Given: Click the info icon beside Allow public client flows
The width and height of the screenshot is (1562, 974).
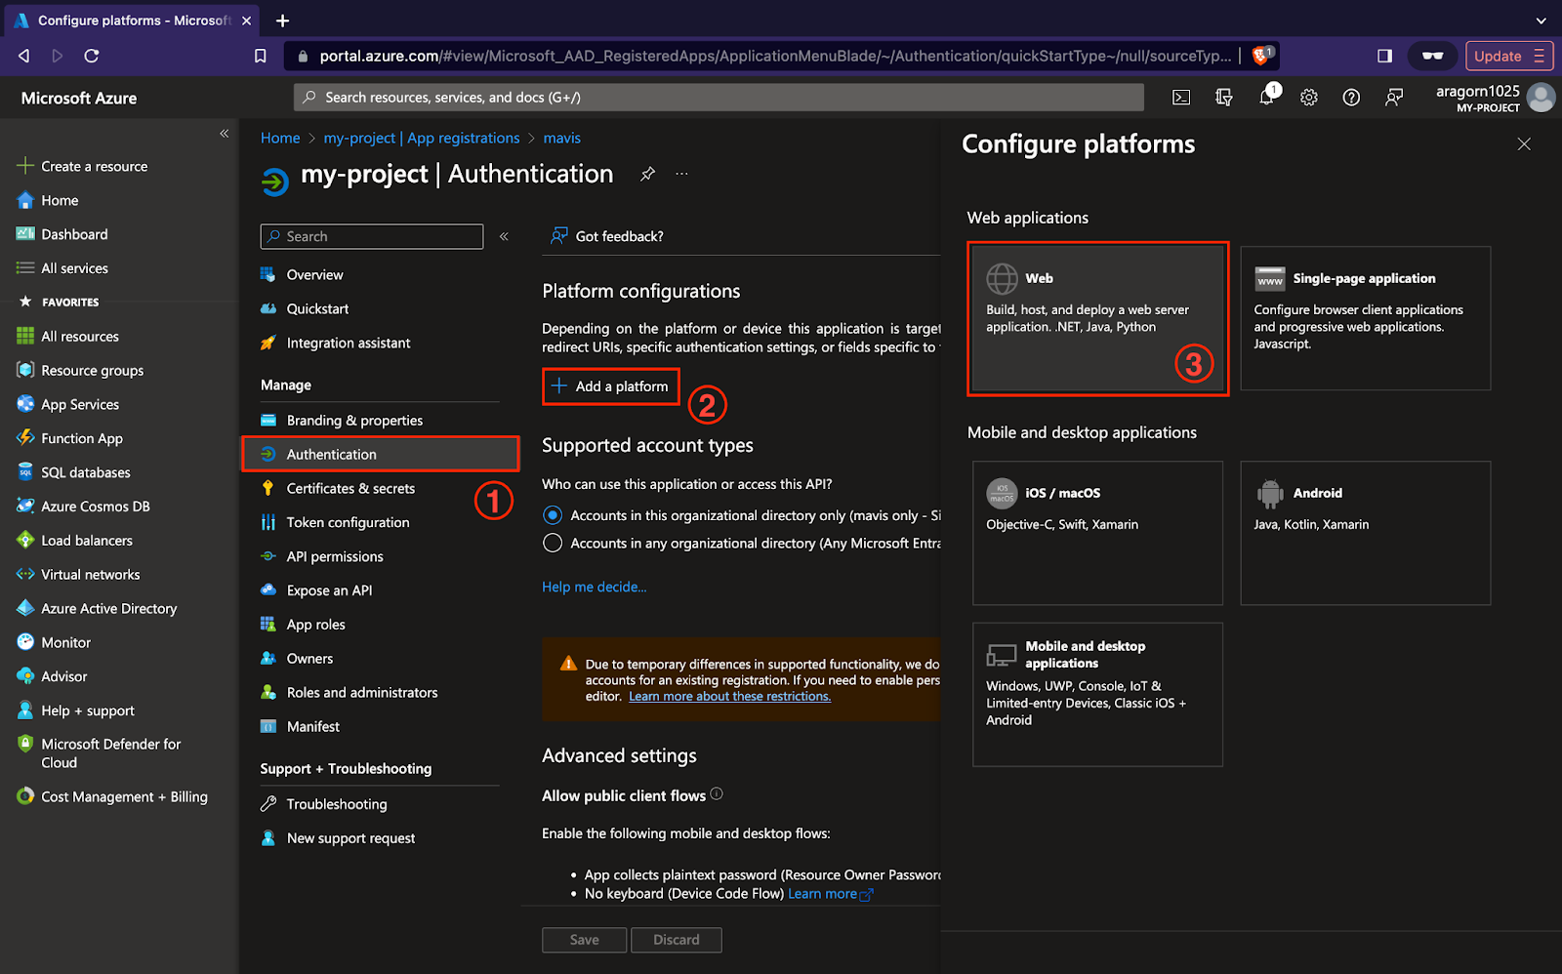Looking at the screenshot, I should click(717, 794).
